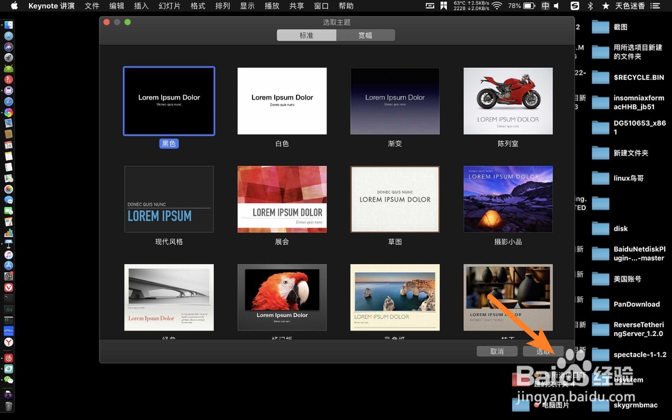Open Yandex Y browser icon in dock
Screen dimensions: 672x420
pos(9,342)
